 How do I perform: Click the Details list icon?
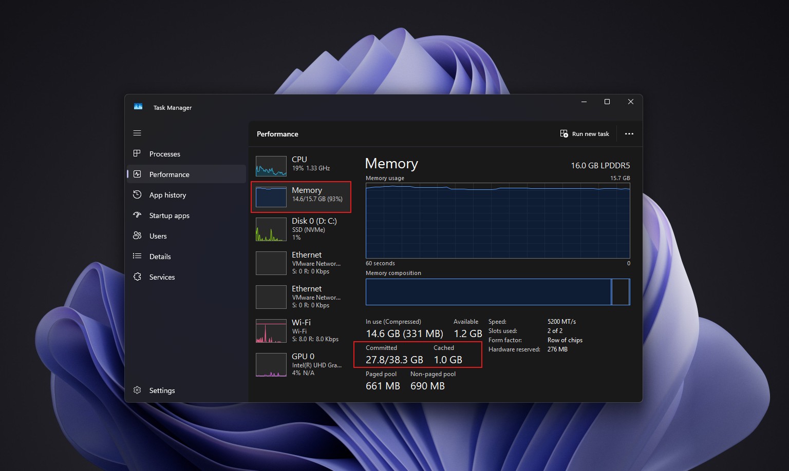coord(137,256)
